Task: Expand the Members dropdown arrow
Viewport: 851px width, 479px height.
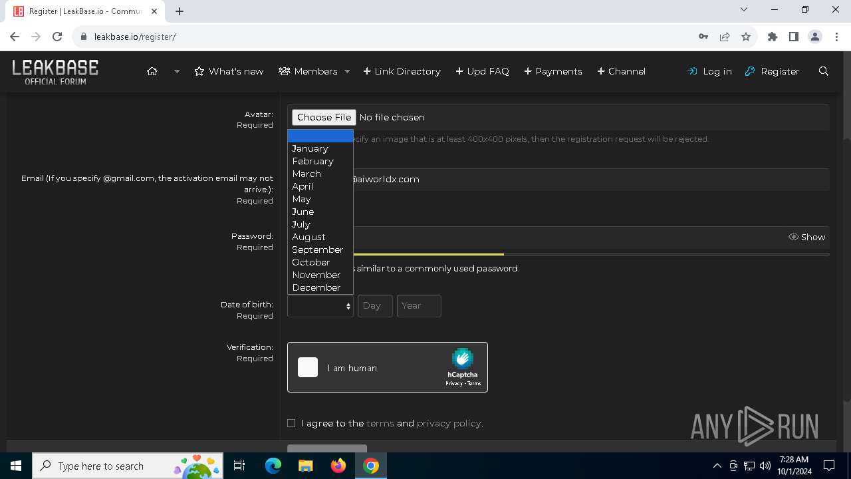Action: tap(347, 71)
